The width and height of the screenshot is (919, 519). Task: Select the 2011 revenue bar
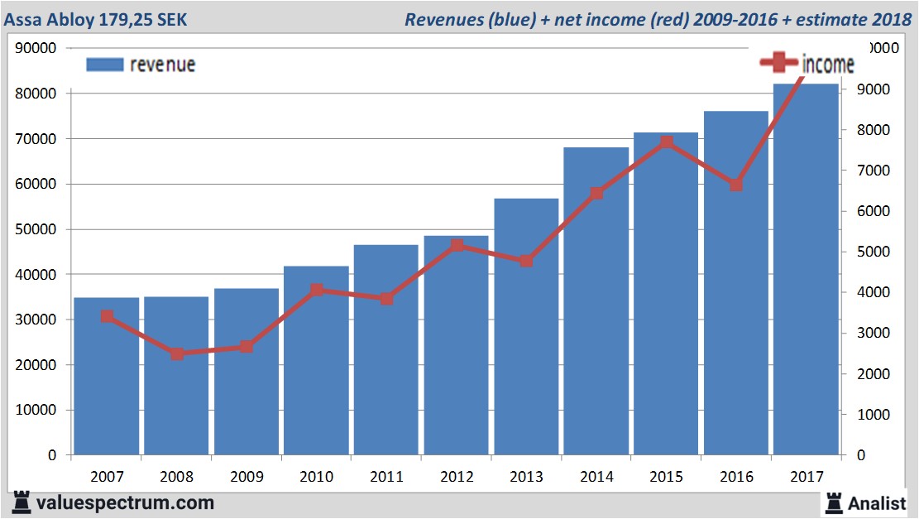[x=386, y=349]
